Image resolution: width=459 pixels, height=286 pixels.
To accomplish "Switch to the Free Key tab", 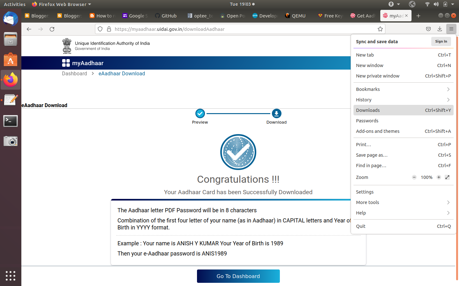I will pyautogui.click(x=331, y=16).
